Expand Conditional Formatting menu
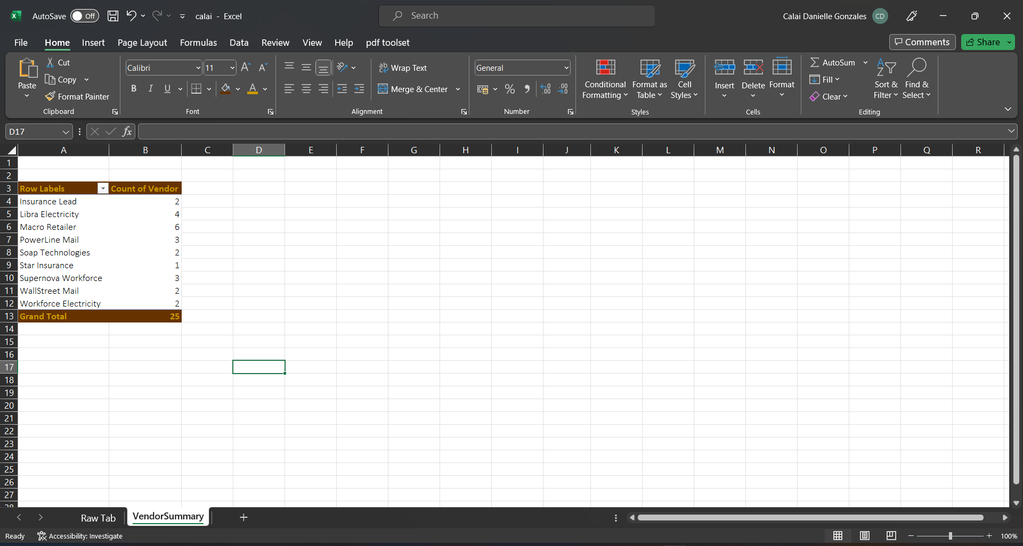This screenshot has height=546, width=1023. coord(605,79)
